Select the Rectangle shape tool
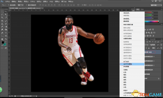Screen dimensions: 163x98 tap(6, 36)
